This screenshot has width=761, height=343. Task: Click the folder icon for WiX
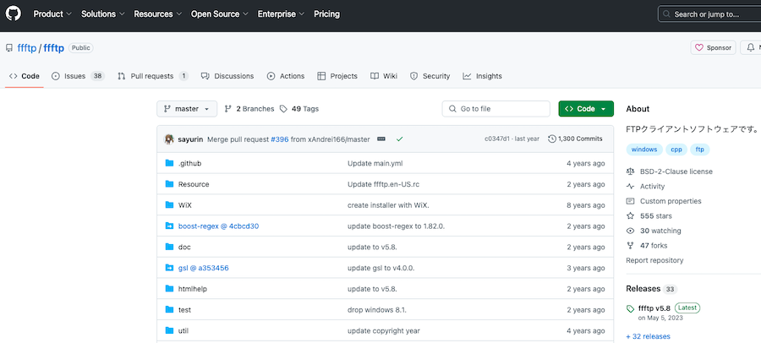coord(169,205)
